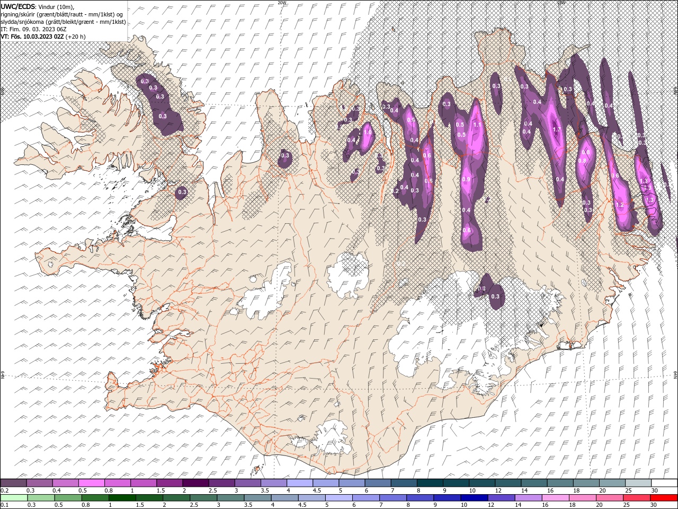The height and width of the screenshot is (509, 678).
Task: Pick pale grey upper swatch between 25 and 30
Action: coord(638,483)
